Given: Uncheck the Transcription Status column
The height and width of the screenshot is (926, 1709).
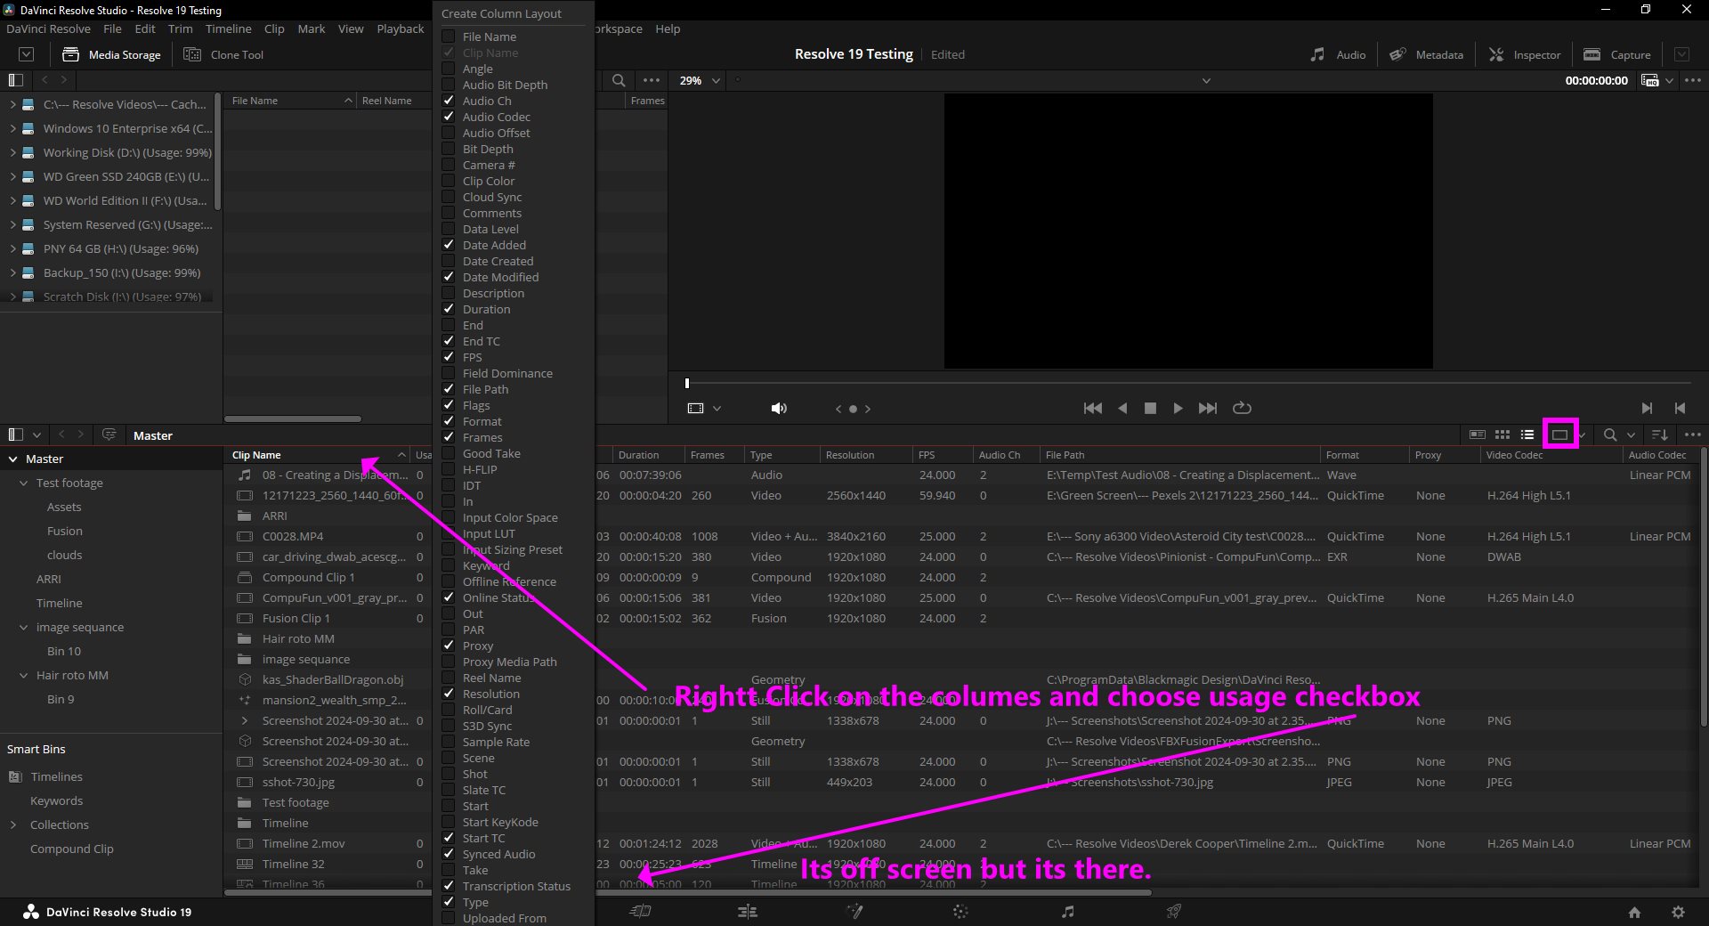Looking at the screenshot, I should [449, 886].
